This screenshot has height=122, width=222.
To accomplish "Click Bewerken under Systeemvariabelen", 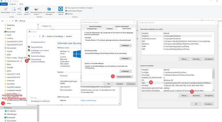I will click(197, 96).
